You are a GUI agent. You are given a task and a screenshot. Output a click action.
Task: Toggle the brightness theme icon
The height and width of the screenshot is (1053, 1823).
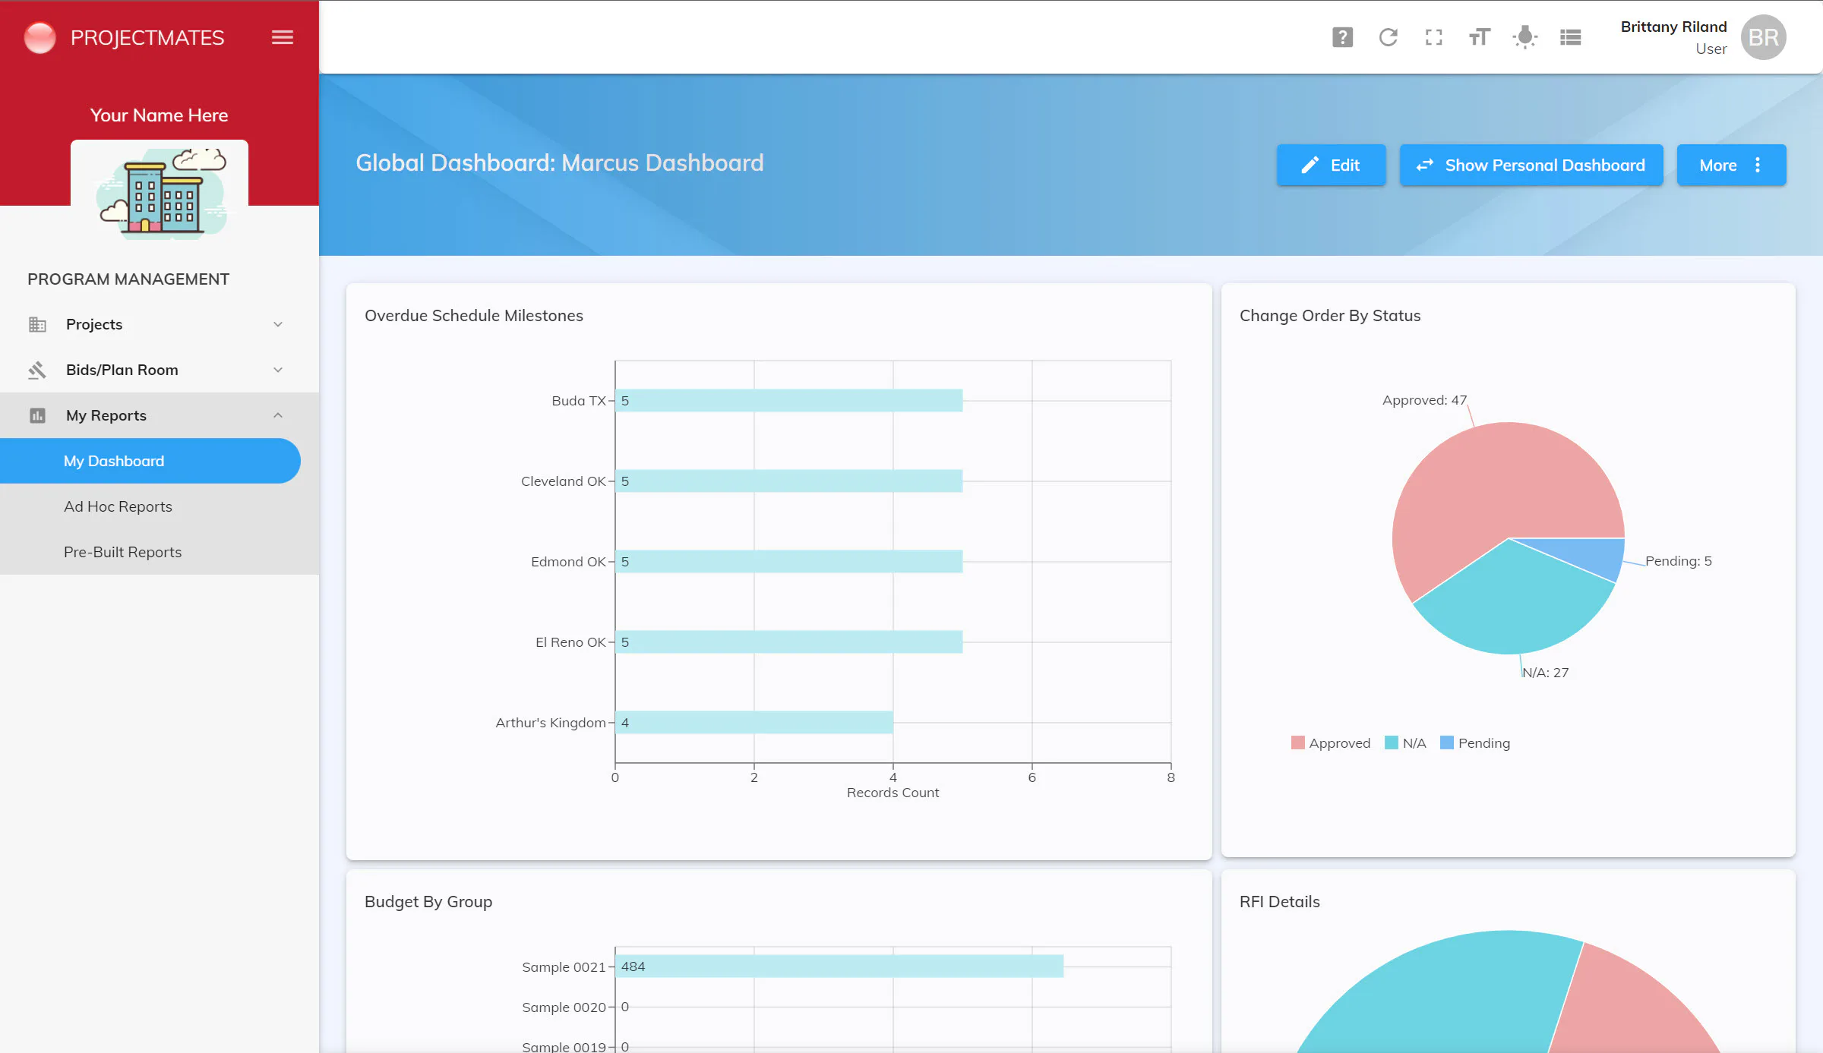pyautogui.click(x=1524, y=37)
